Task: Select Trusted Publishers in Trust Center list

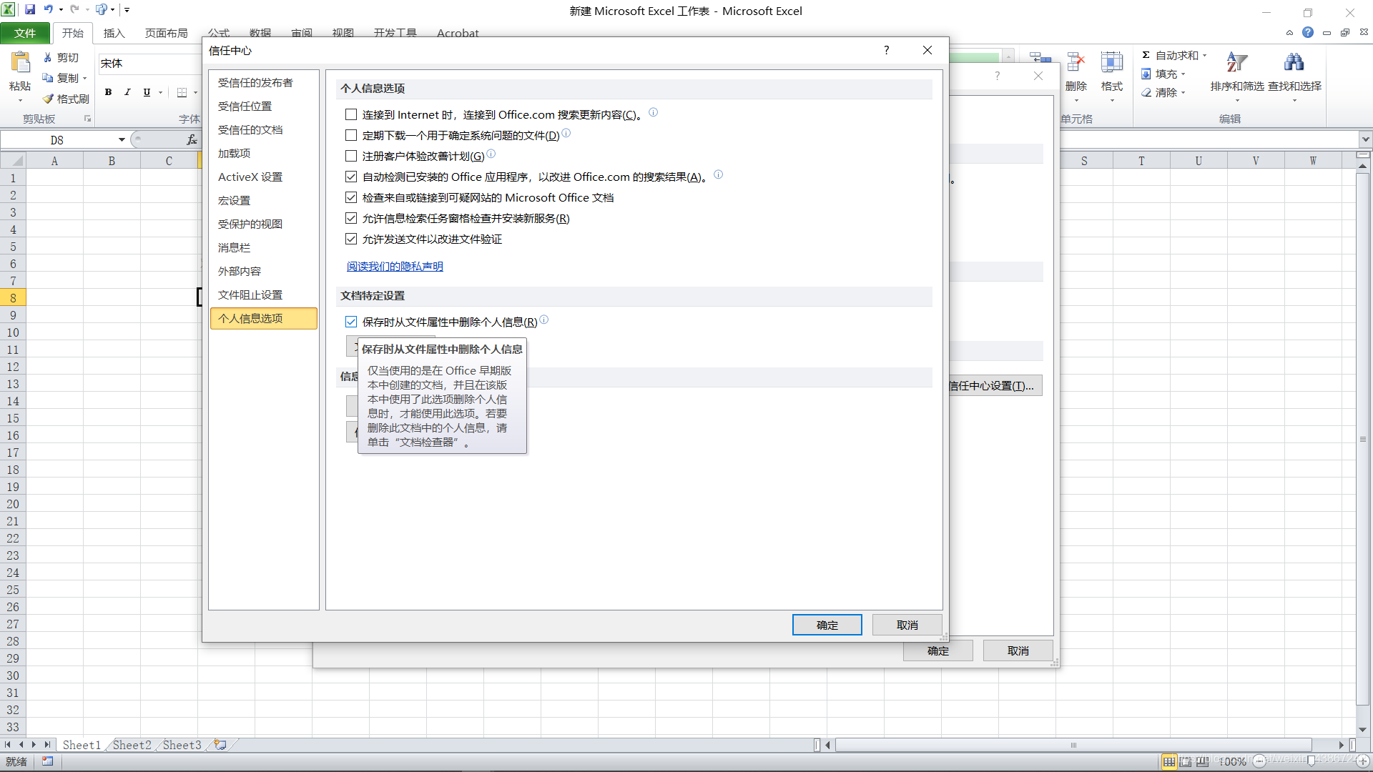Action: click(264, 83)
